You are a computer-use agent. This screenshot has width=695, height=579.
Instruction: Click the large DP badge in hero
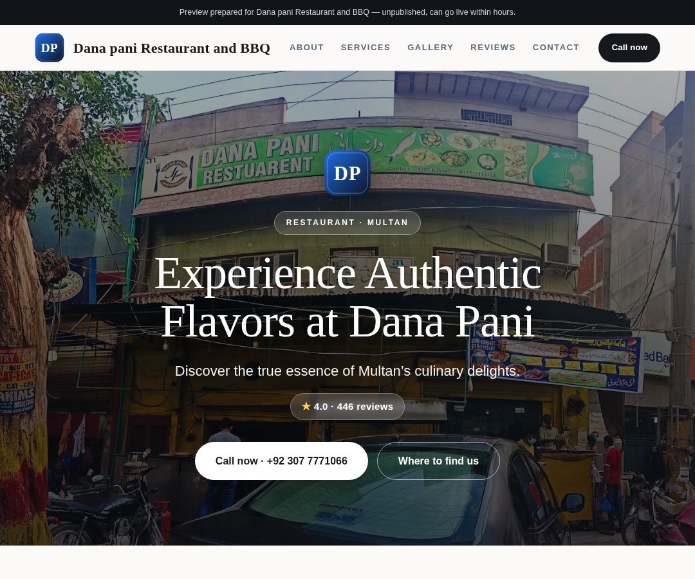point(347,173)
